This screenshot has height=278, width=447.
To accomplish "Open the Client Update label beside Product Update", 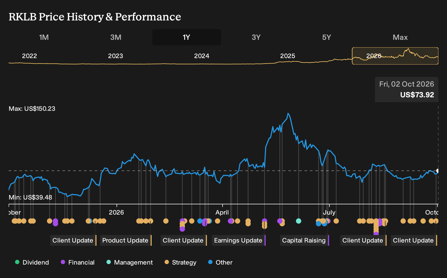I will [73, 240].
